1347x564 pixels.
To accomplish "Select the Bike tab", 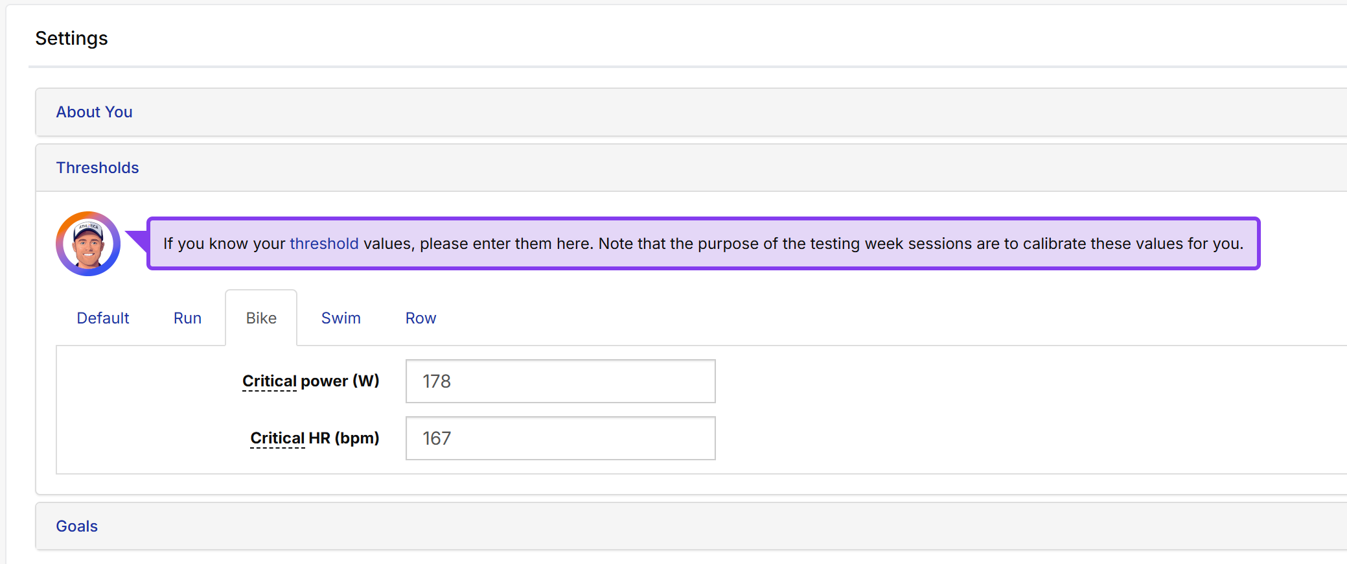I will (x=261, y=318).
